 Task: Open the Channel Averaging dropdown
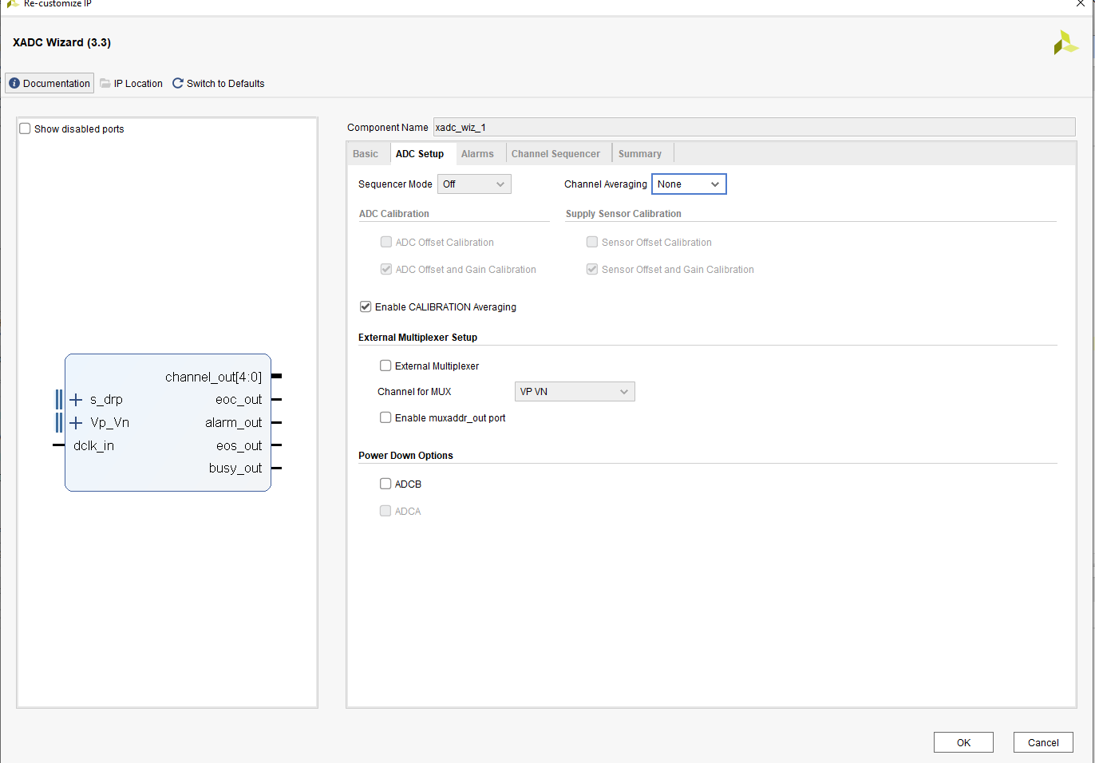click(x=689, y=184)
